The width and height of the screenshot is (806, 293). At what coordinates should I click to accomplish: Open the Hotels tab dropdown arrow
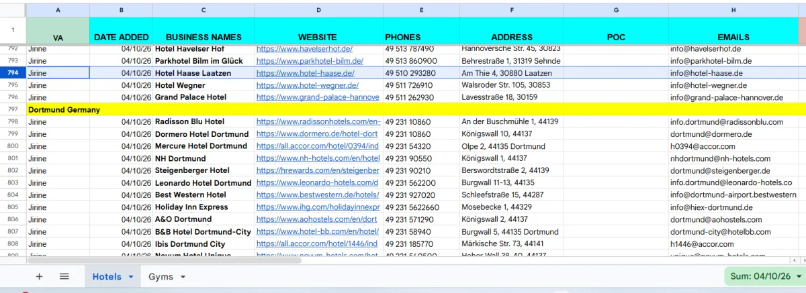(x=131, y=276)
